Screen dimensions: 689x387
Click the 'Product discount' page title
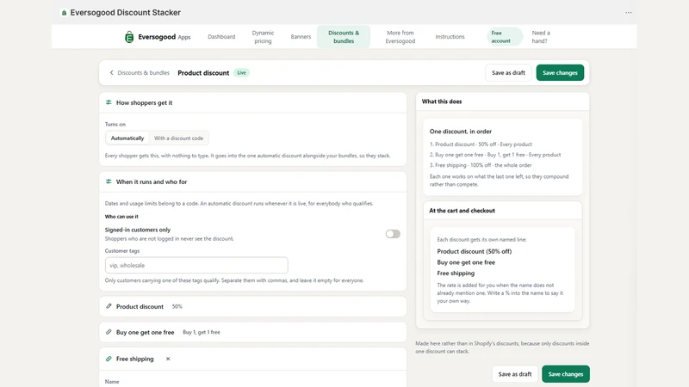point(203,73)
